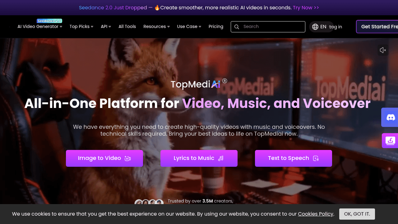Viewport: 398px width, 224px height.
Task: Open the Cookies Policy link
Action: (x=316, y=214)
